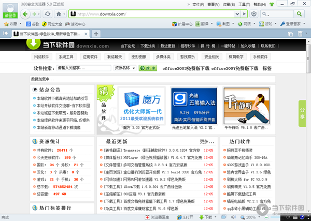The width and height of the screenshot is (311, 221).
Task: Expand the 100% zoom level dropdown
Action: [x=259, y=217]
